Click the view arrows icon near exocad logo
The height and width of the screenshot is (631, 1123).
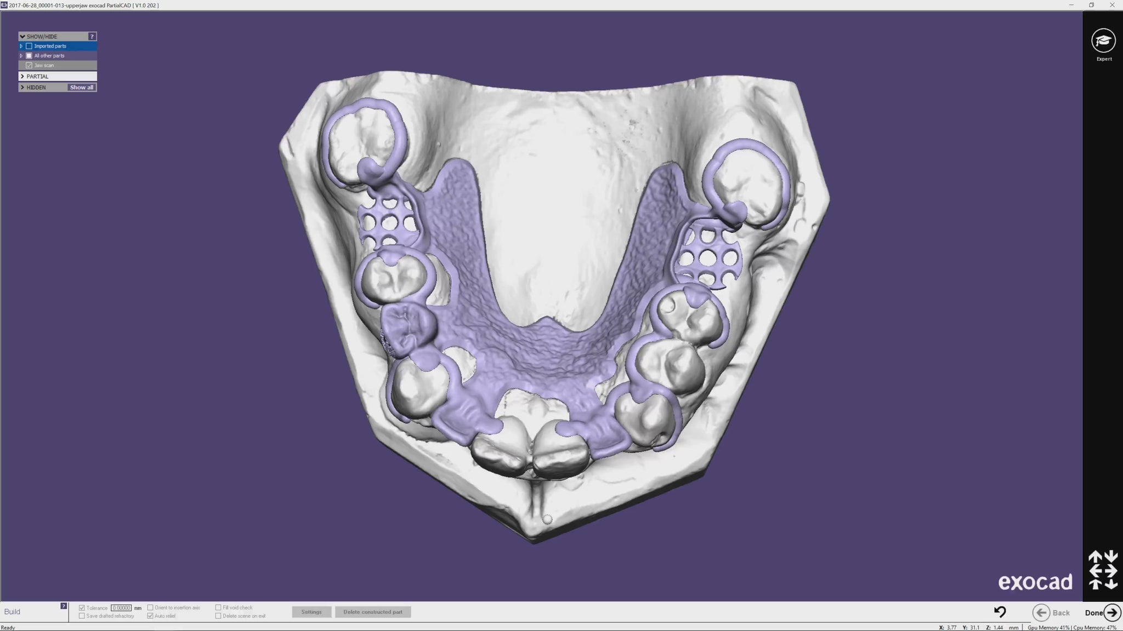click(x=1103, y=570)
